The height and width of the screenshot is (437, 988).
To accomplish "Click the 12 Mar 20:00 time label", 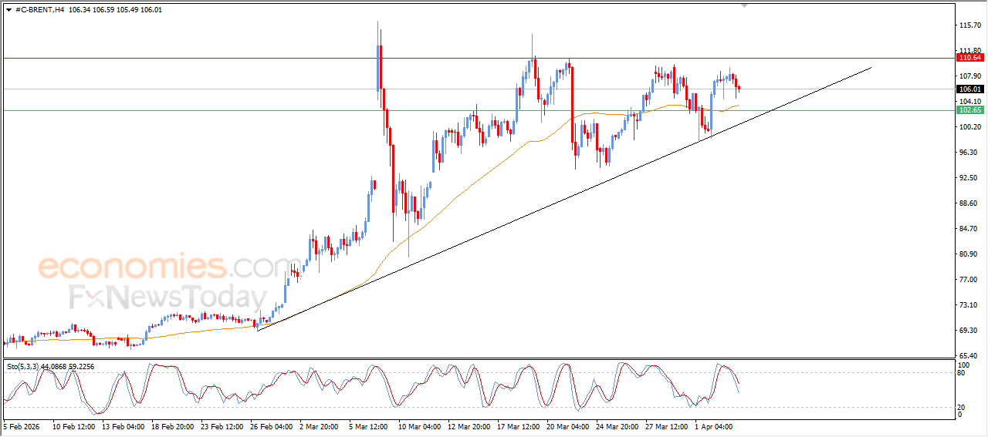I will tap(469, 425).
